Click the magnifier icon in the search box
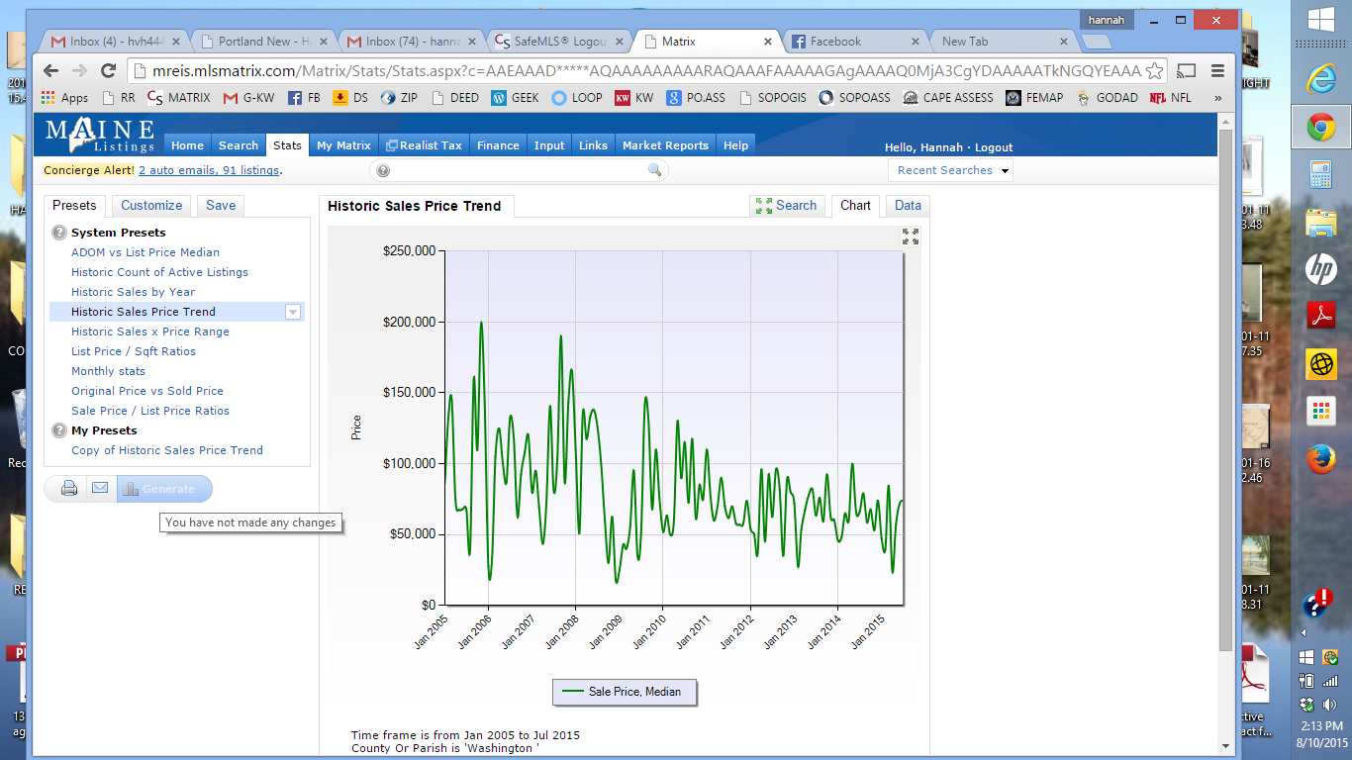1352x760 pixels. 654,170
